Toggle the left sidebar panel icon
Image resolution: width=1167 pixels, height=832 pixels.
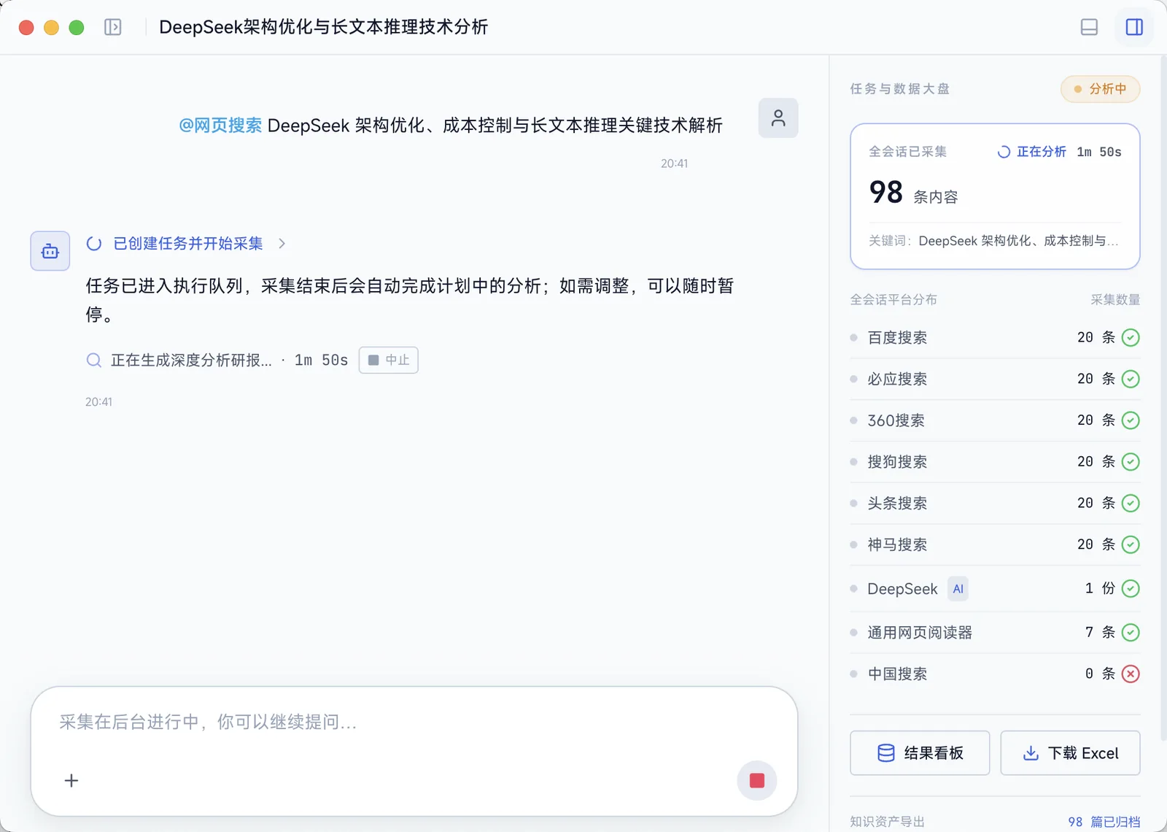(113, 27)
